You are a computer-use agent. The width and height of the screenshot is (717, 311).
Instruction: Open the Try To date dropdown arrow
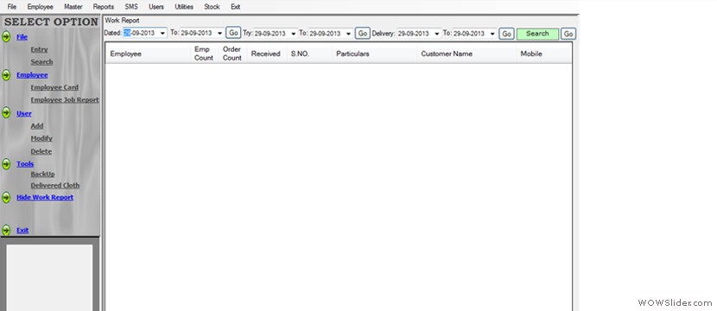[349, 34]
